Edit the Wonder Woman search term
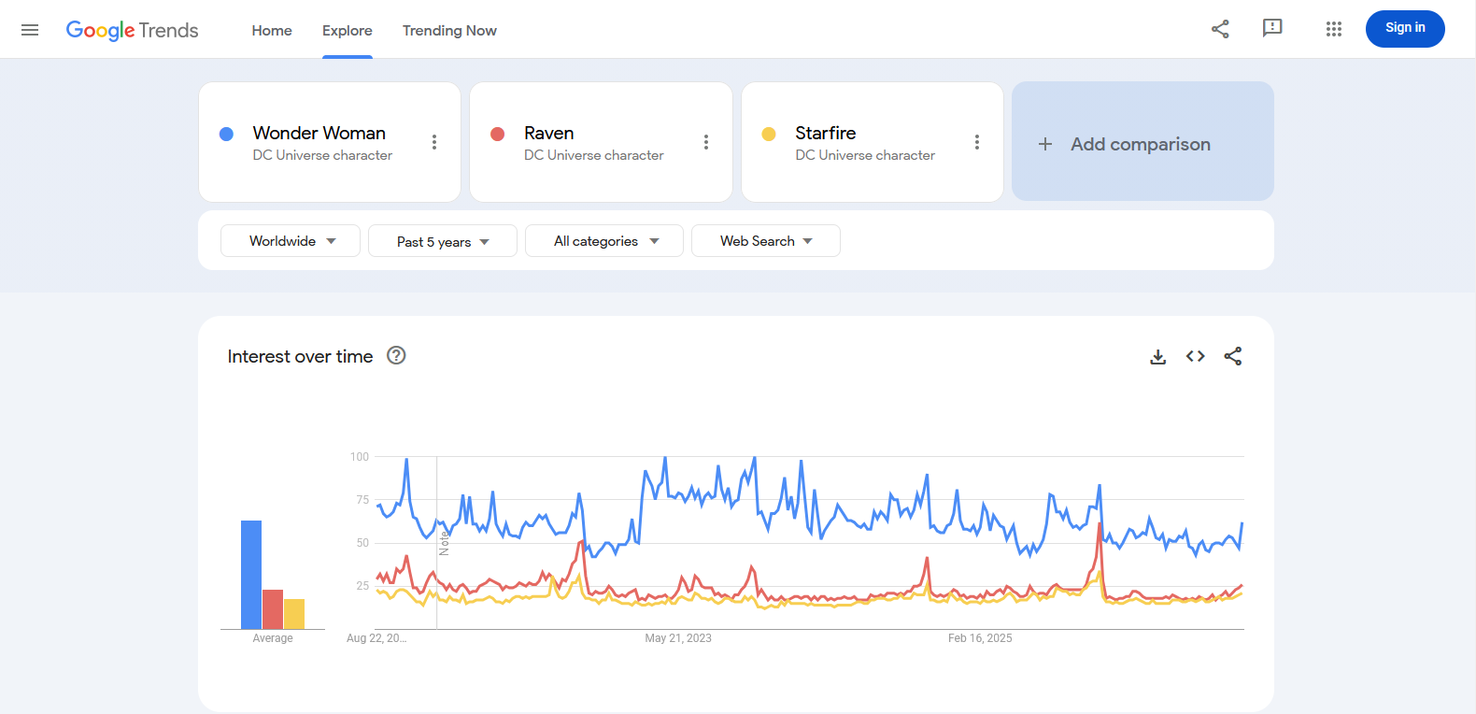This screenshot has height=714, width=1476. (x=319, y=133)
